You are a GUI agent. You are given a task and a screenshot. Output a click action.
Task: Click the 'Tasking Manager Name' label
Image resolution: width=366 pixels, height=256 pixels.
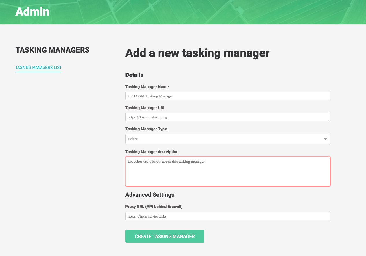147,87
